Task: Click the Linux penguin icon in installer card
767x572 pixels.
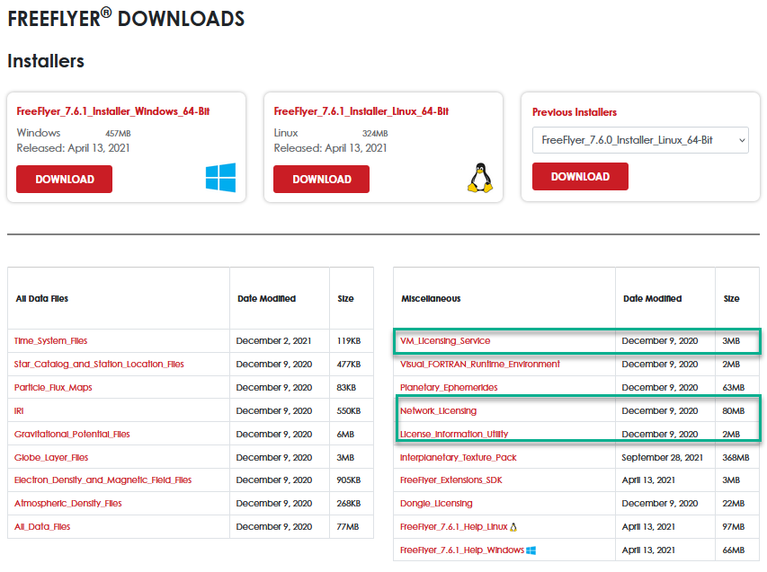Action: coord(480,178)
